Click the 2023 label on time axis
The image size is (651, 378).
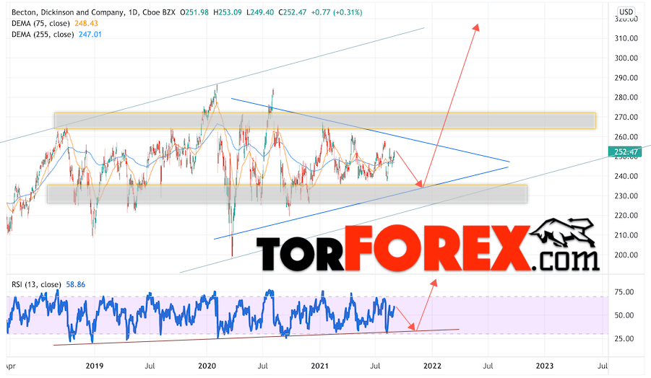click(544, 366)
